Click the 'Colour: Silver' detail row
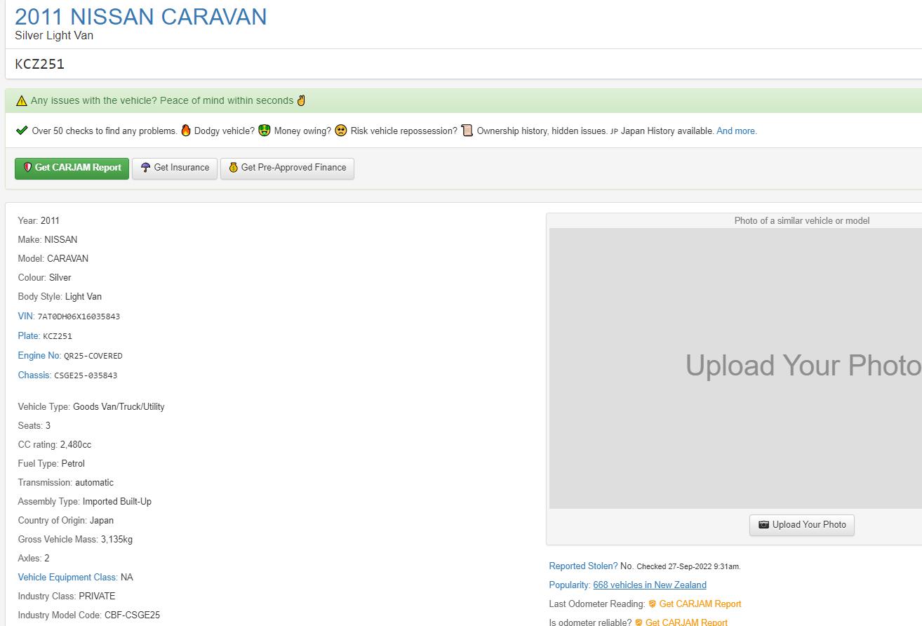The image size is (922, 626). tap(45, 278)
